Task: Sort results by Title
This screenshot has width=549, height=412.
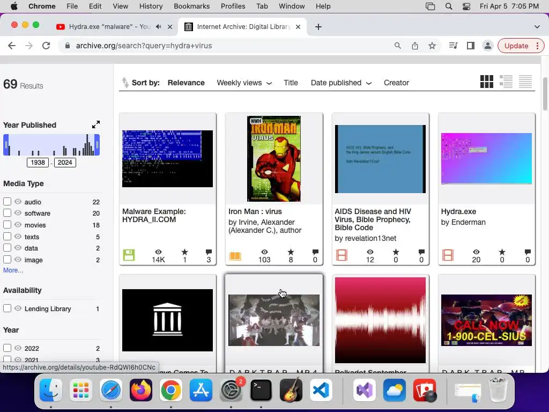Action: pyautogui.click(x=291, y=83)
